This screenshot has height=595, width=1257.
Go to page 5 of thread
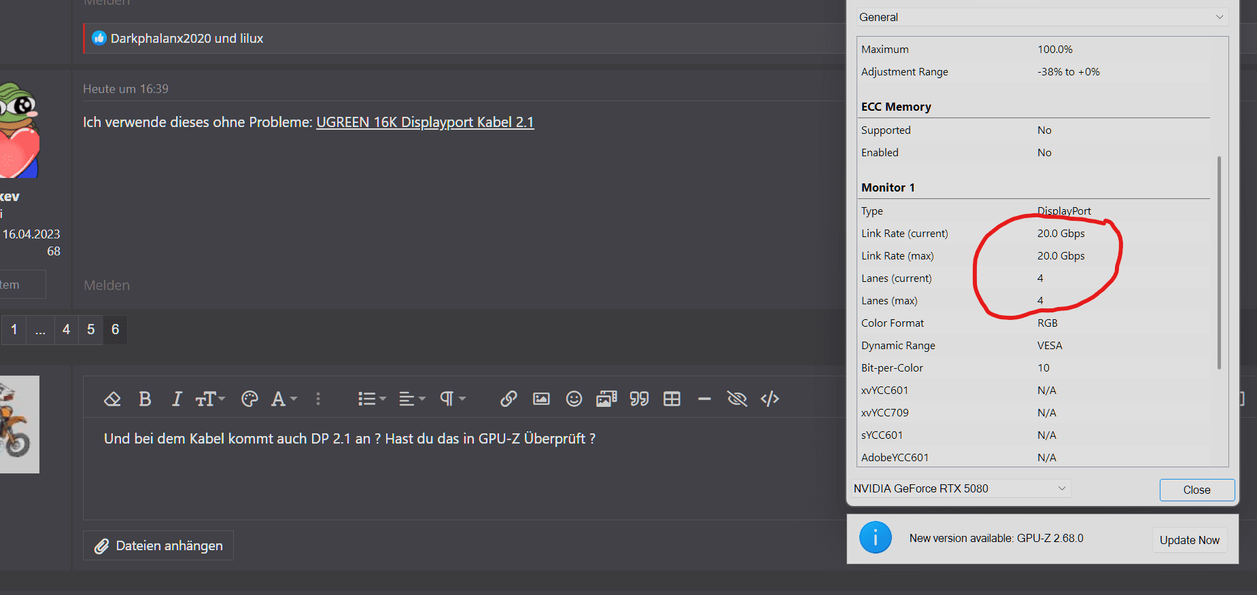pos(90,329)
